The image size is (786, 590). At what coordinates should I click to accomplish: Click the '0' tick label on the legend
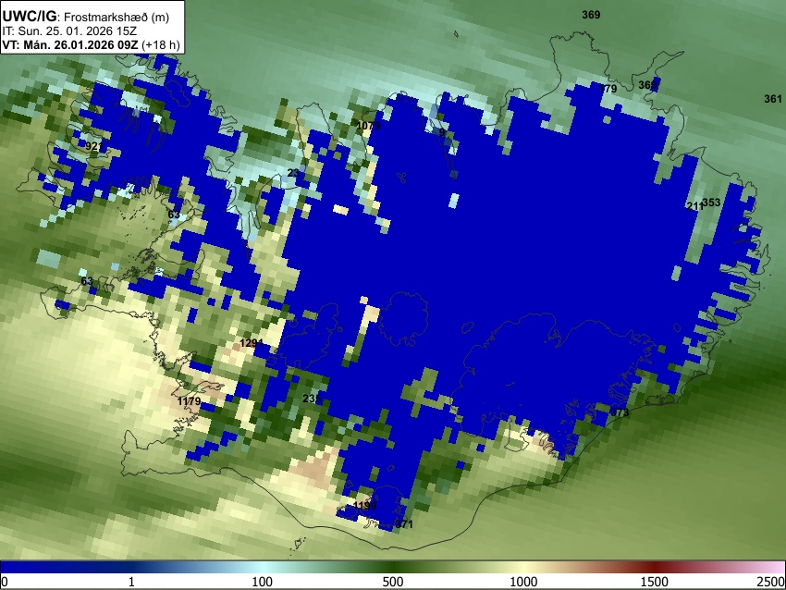click(5, 582)
